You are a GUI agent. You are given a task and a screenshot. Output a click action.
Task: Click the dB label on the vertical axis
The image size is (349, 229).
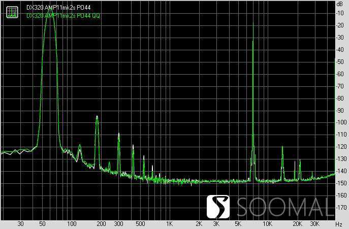pyautogui.click(x=339, y=4)
